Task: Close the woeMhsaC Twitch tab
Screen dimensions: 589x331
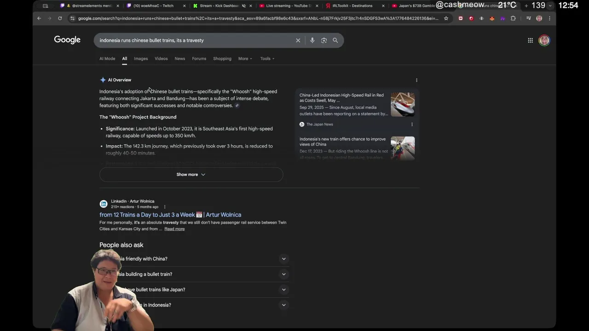Action: pyautogui.click(x=184, y=6)
